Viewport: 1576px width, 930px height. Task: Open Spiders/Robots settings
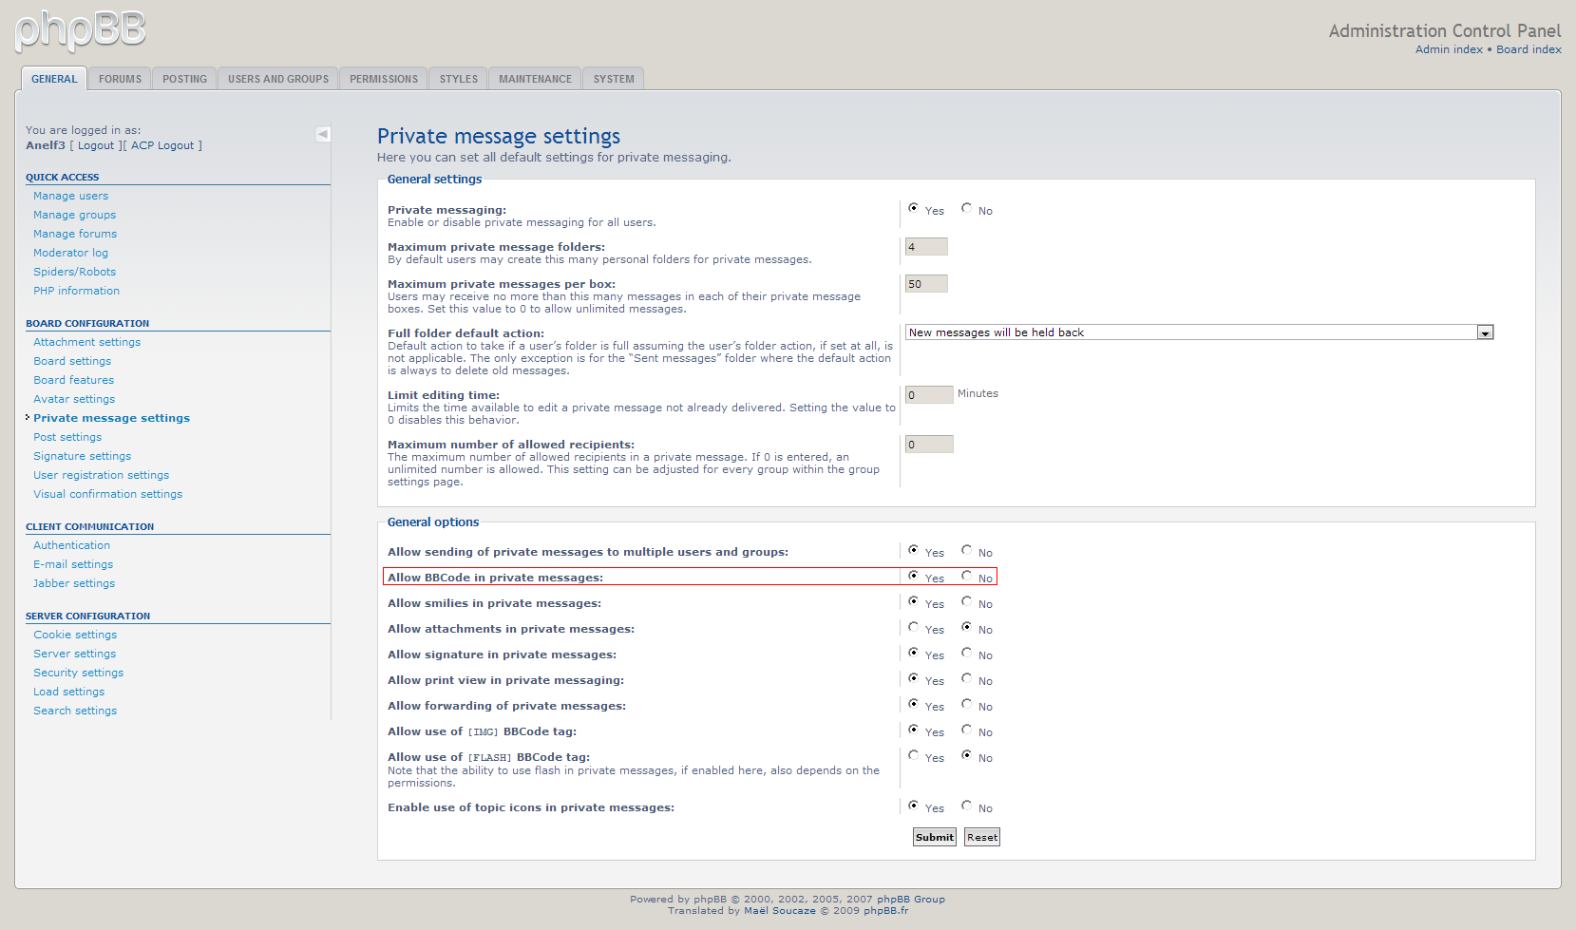[74, 272]
